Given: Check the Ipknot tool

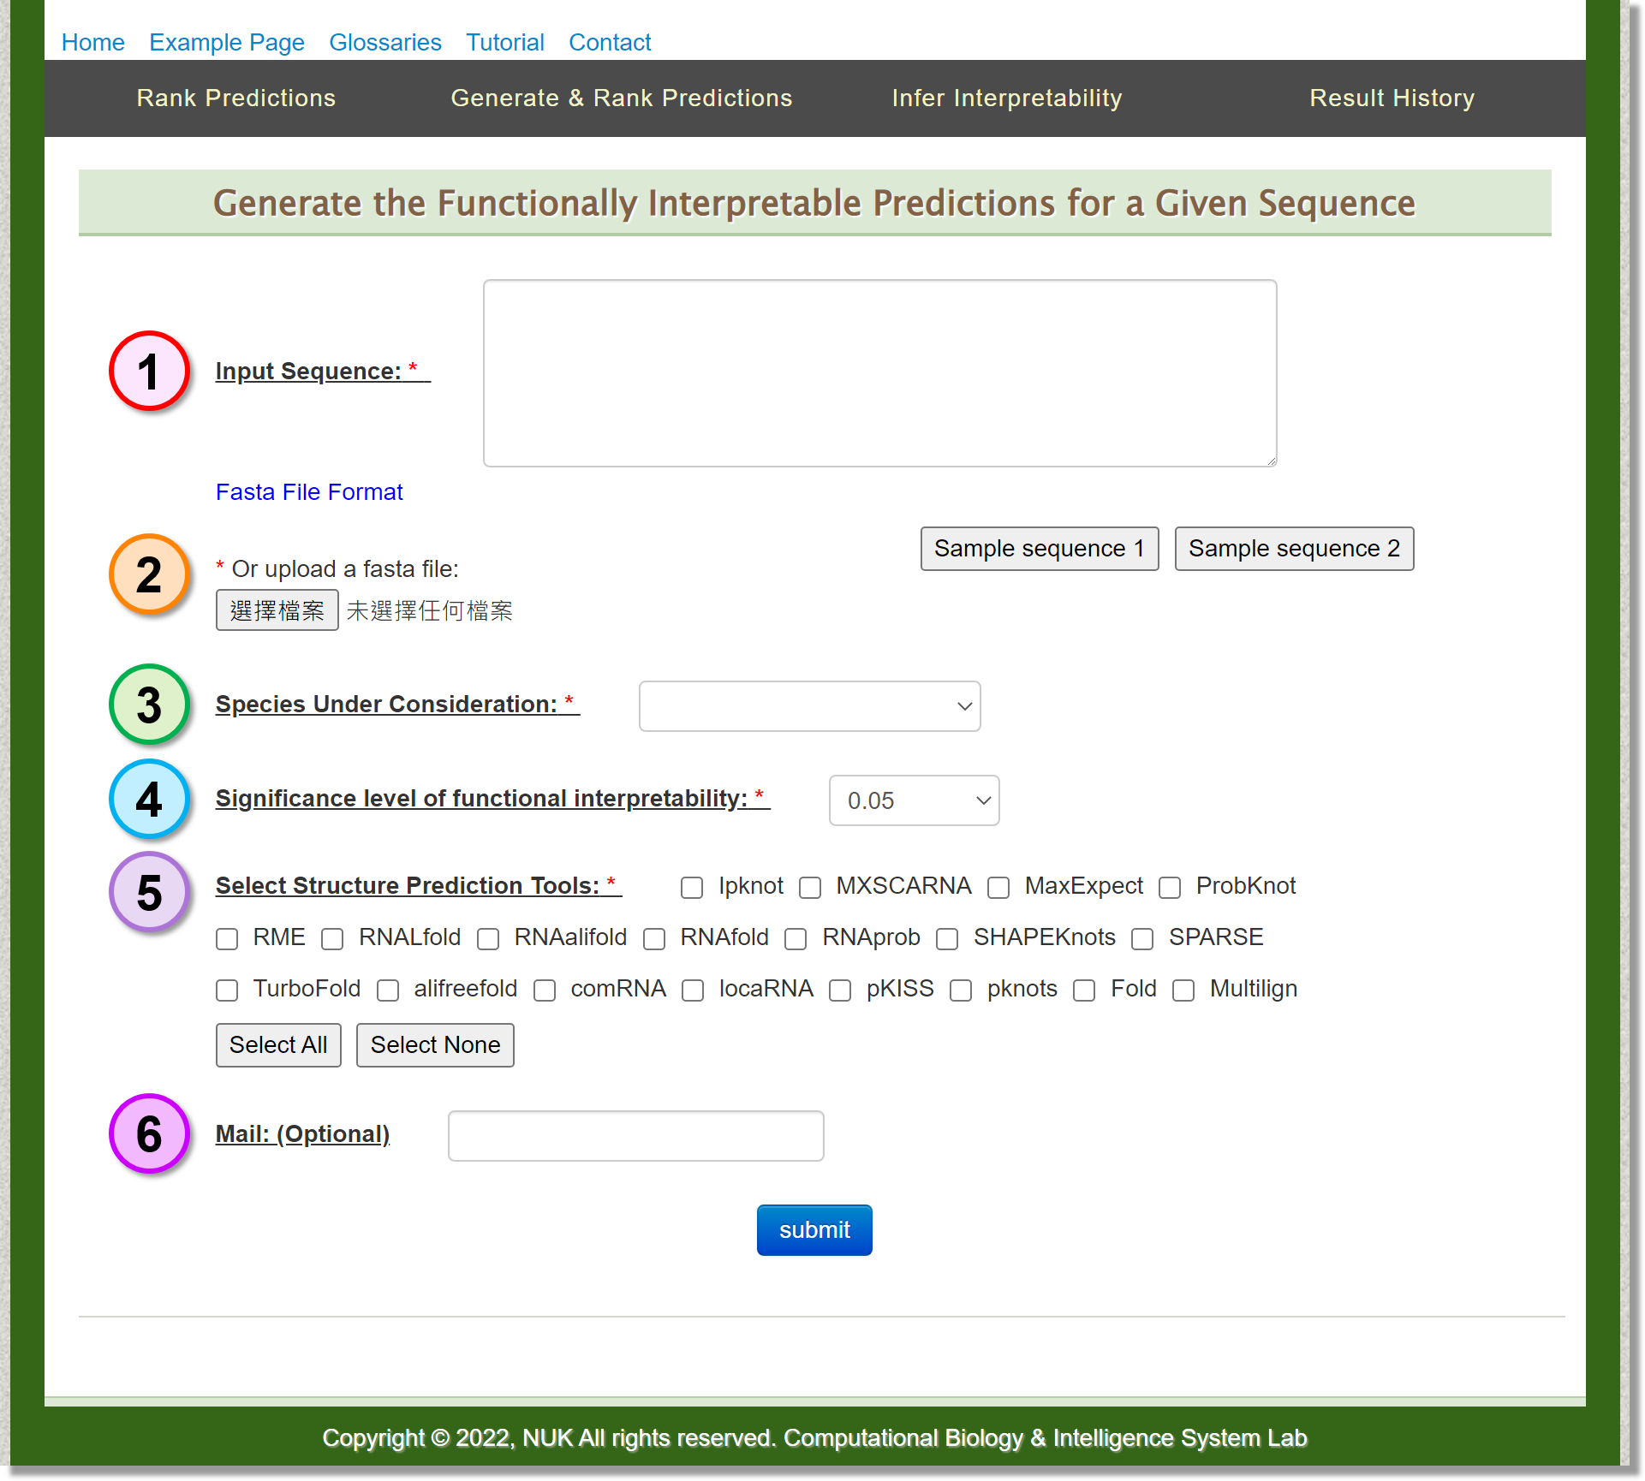Looking at the screenshot, I should coord(692,888).
